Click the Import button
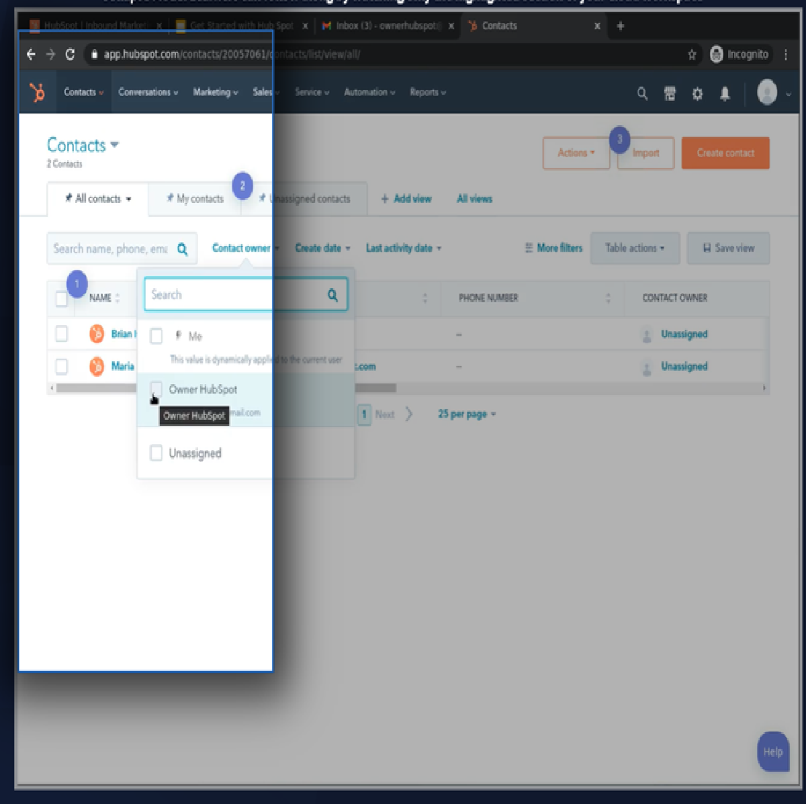 click(645, 153)
